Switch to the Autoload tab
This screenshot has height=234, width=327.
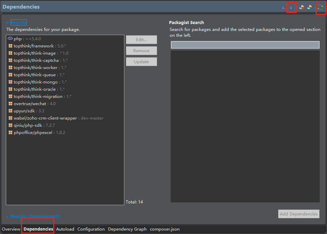[65, 229]
